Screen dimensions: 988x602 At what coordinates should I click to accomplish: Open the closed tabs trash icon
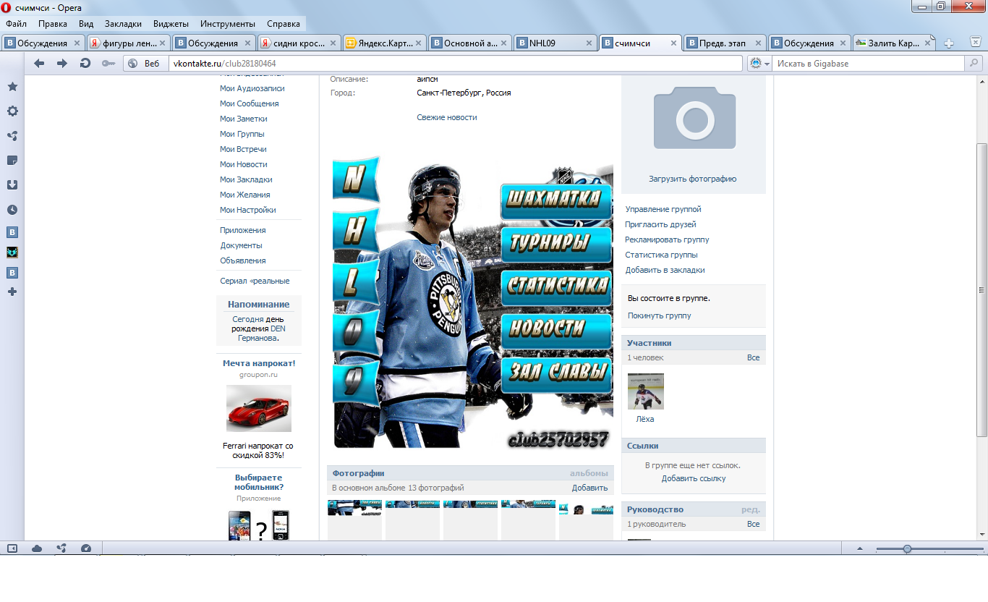[x=976, y=43]
